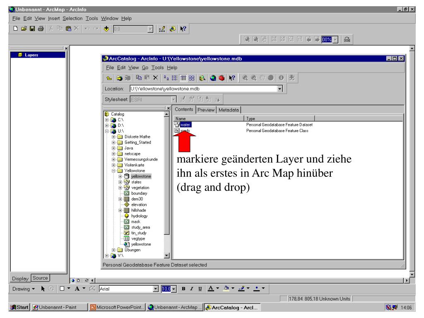Save the ArcMap document with the disk icon
Viewport: 424px width, 318px height.
tap(32, 29)
